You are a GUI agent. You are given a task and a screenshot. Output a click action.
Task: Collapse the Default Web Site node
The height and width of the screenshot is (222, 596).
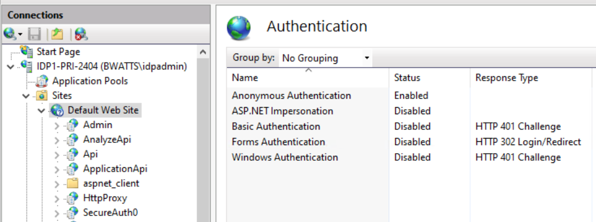pyautogui.click(x=42, y=111)
